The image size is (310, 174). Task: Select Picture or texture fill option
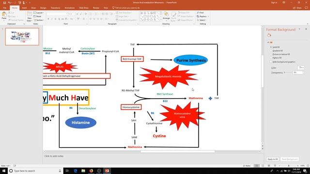(x=280, y=54)
